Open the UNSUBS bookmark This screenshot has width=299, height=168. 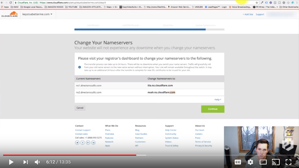tap(197, 7)
